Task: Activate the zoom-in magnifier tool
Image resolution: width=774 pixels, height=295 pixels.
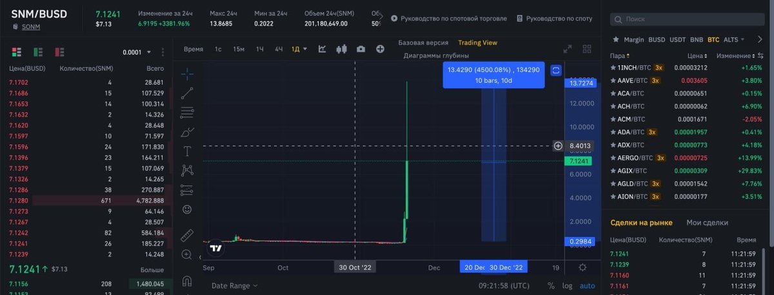Action: click(x=187, y=254)
